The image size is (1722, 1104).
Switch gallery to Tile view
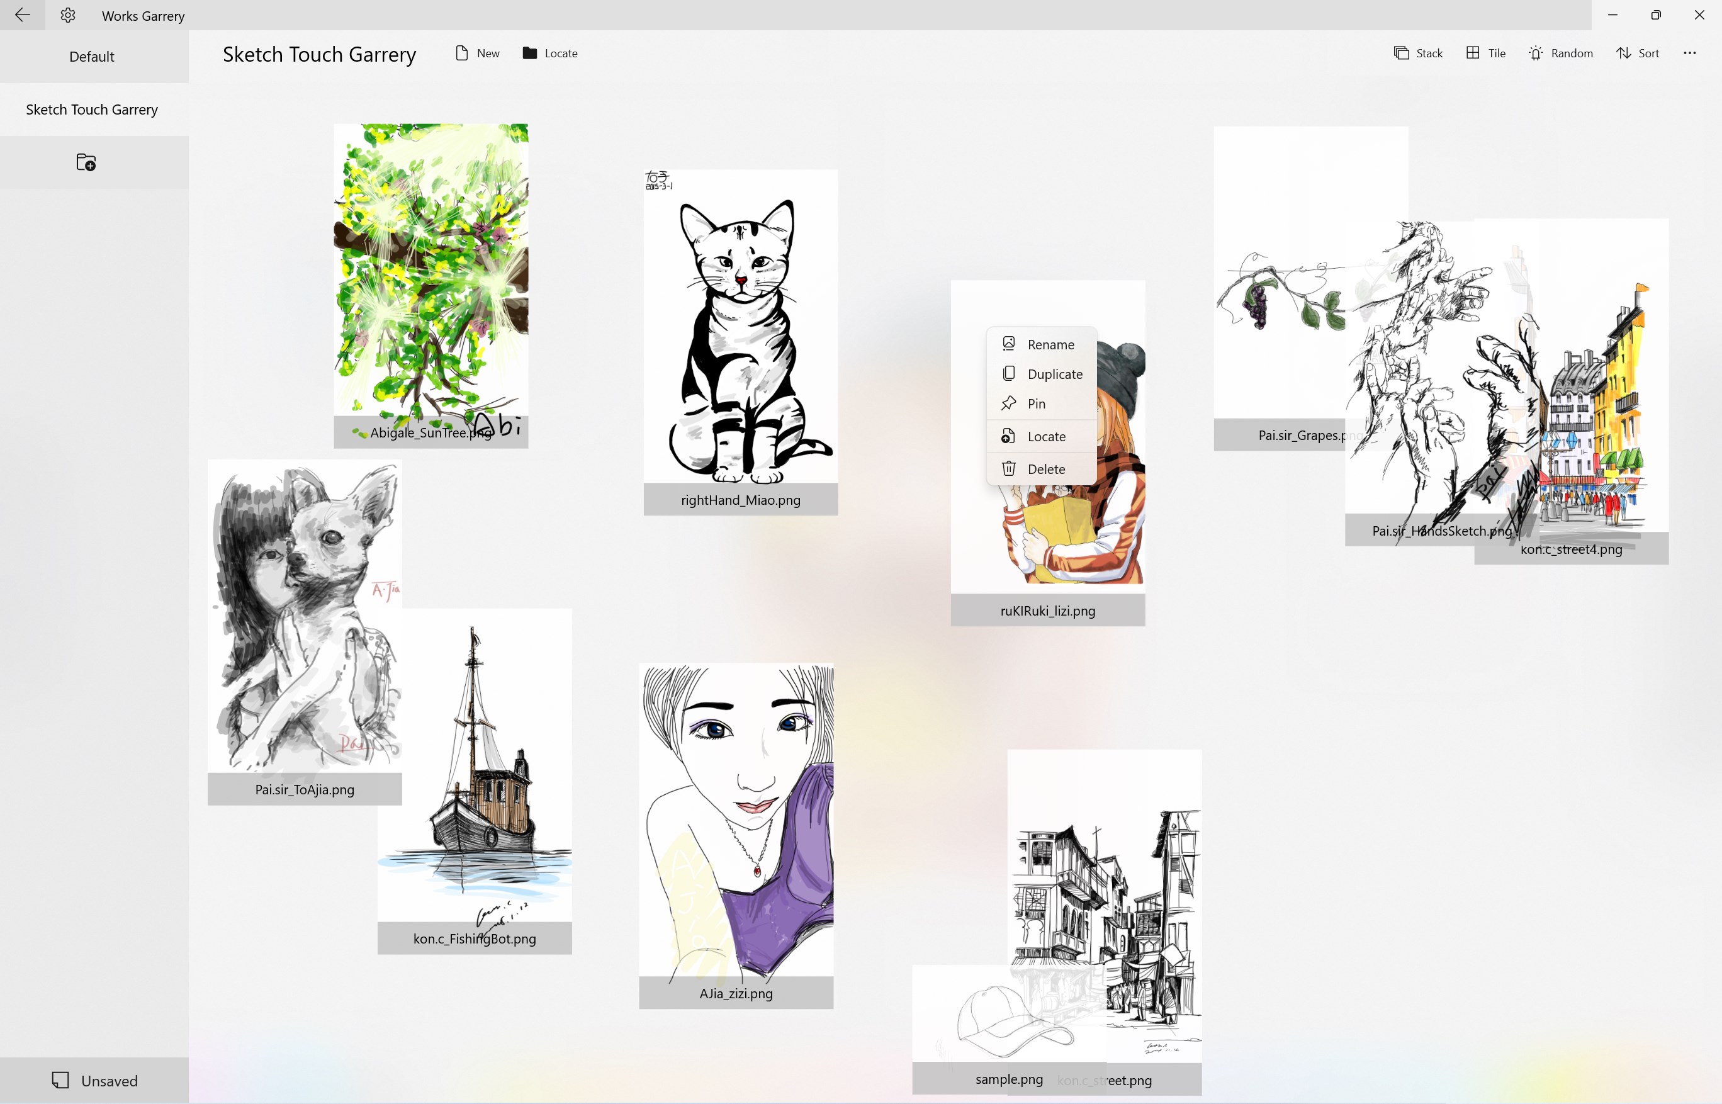pos(1484,52)
